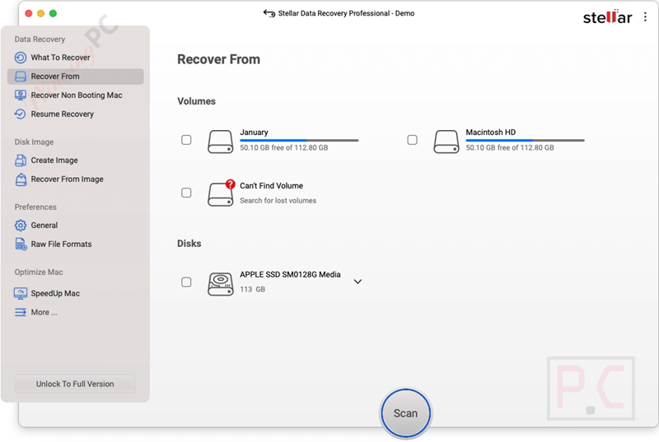
Task: Click the Optimize Mac sidebar heading
Action: [x=39, y=272]
